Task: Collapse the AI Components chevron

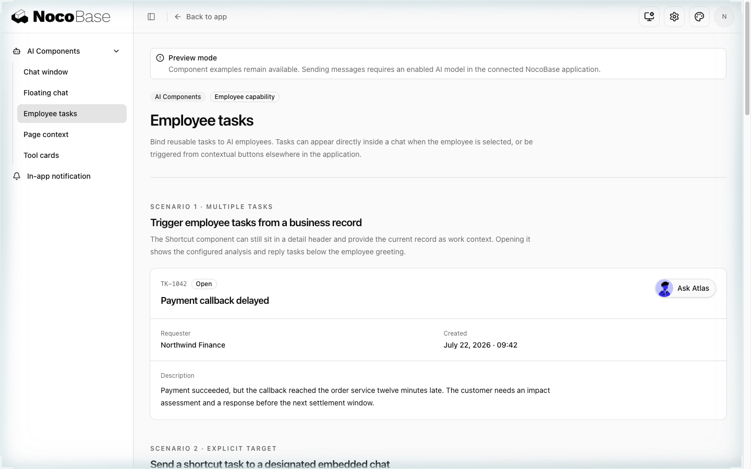Action: [x=116, y=51]
